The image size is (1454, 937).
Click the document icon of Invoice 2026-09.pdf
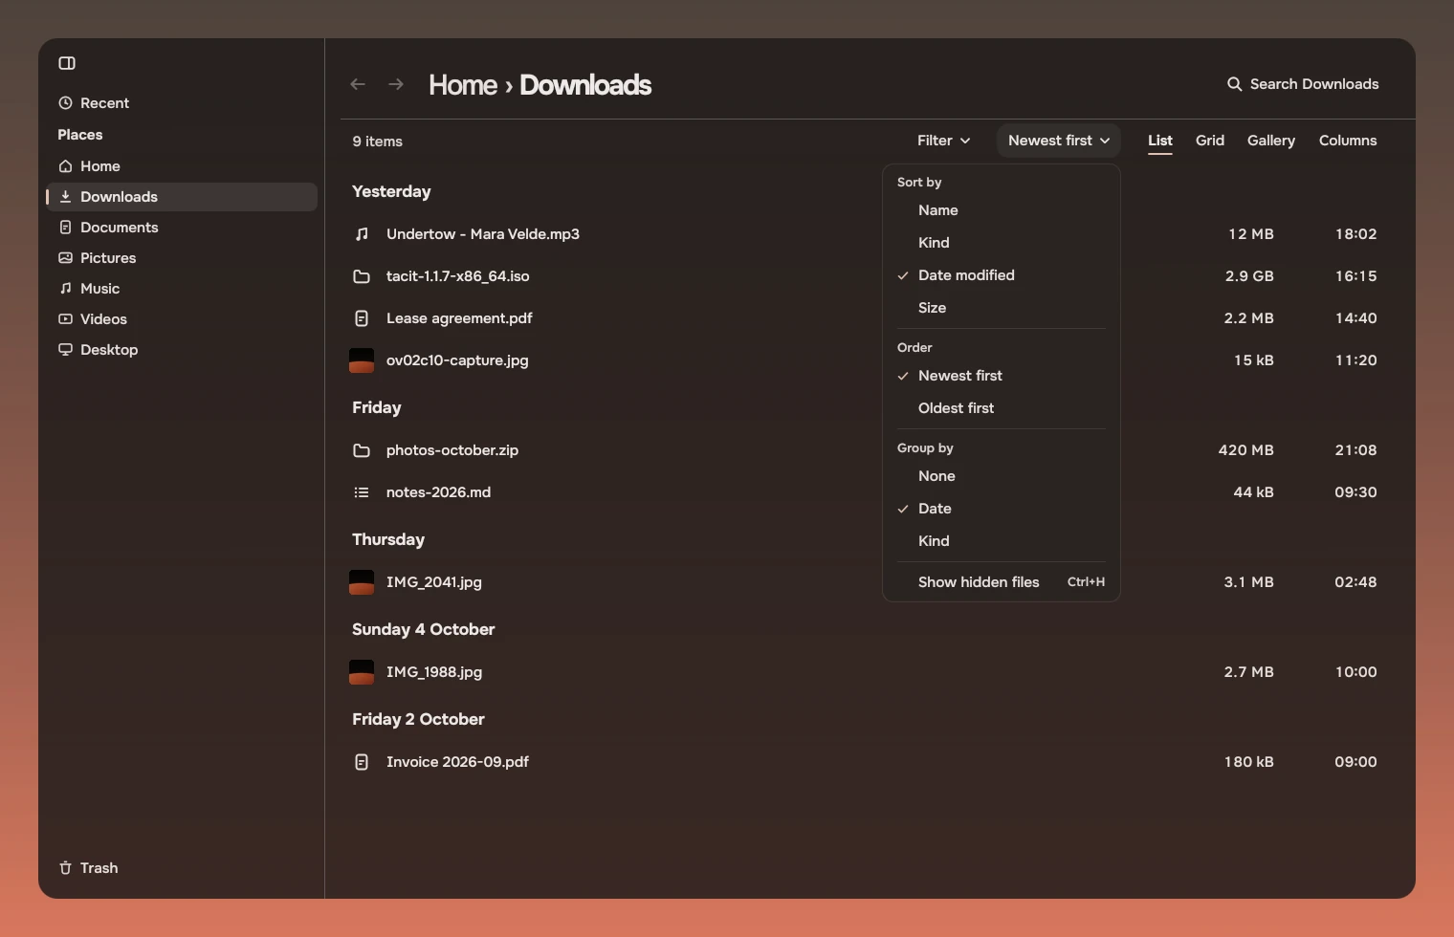pos(362,762)
